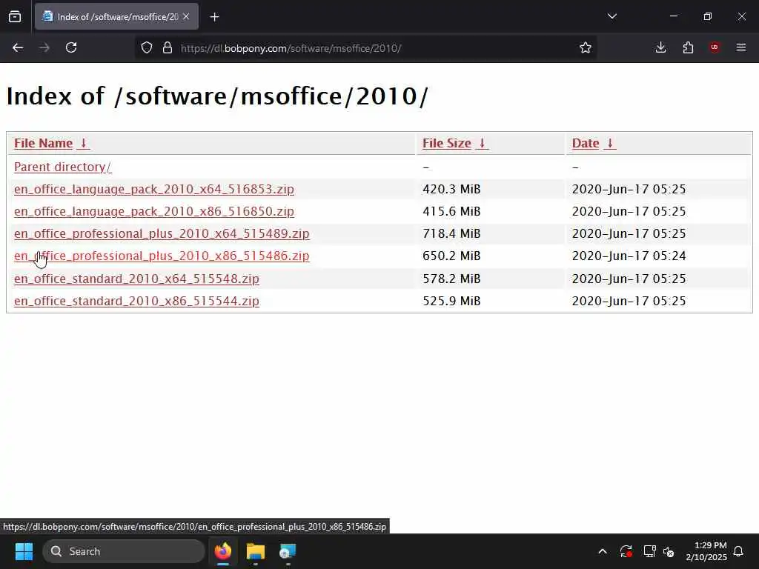Close the Index of /software/msoffice tab
The image size is (759, 569).
point(186,16)
